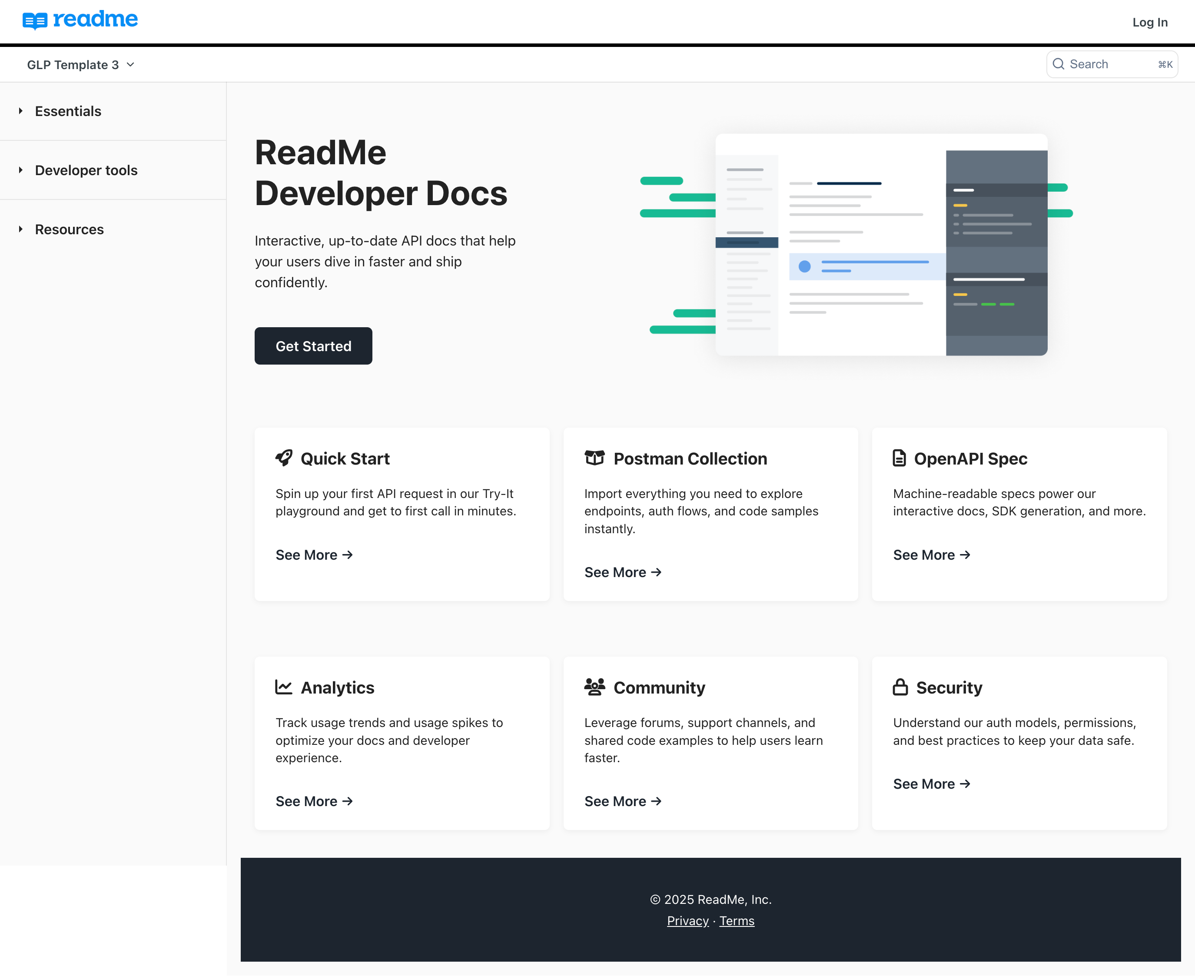1195x976 pixels.
Task: Click the Analytics chart icon
Action: (284, 687)
